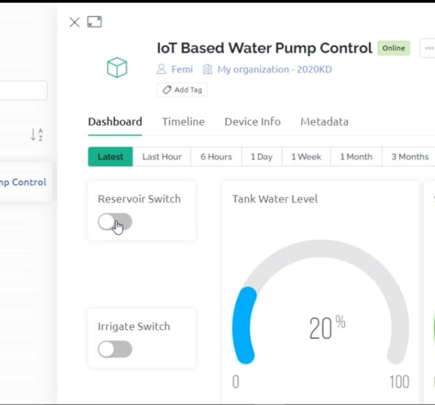This screenshot has height=405, width=435.
Task: Click the X icon to close the device panel
Action: coord(74,22)
